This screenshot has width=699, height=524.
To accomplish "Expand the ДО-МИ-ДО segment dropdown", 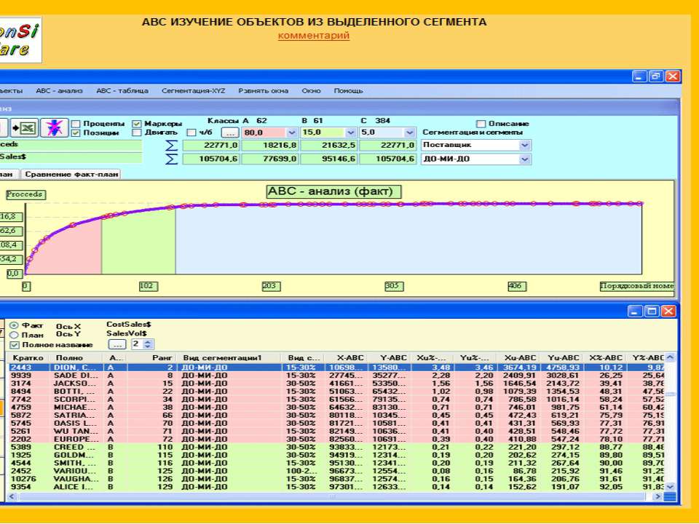I will pos(525,159).
